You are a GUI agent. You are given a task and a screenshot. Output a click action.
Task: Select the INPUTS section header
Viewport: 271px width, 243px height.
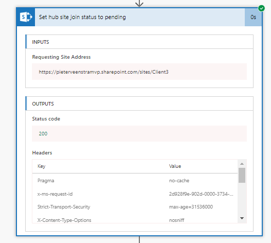point(139,42)
